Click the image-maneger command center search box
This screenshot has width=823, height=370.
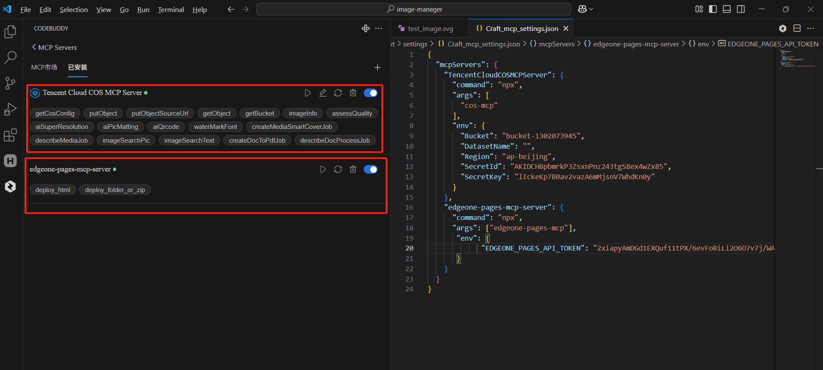[x=414, y=9]
